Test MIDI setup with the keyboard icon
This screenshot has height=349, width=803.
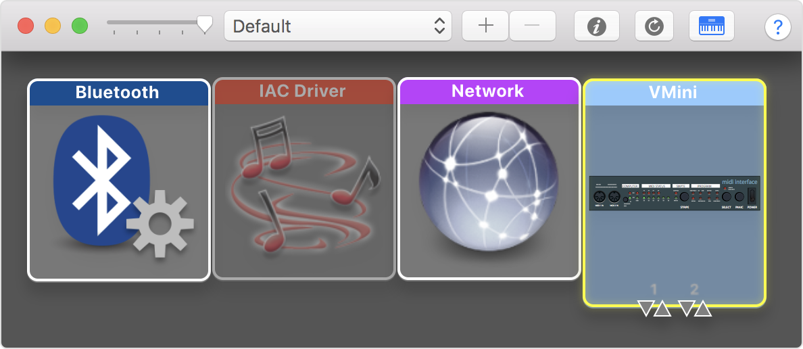coord(712,26)
